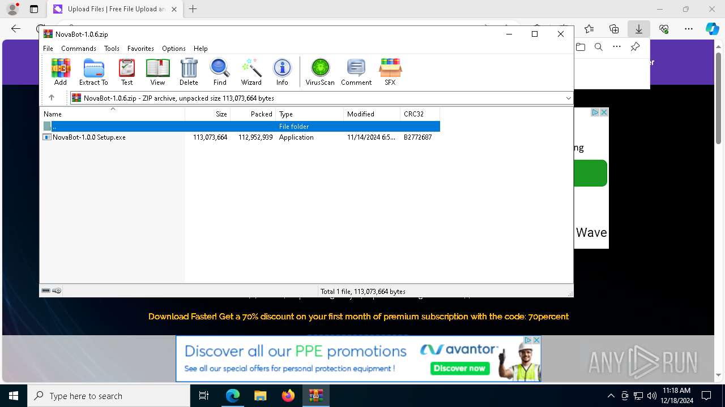Open a new Edge tab
Image resolution: width=725 pixels, height=407 pixels.
pyautogui.click(x=193, y=9)
